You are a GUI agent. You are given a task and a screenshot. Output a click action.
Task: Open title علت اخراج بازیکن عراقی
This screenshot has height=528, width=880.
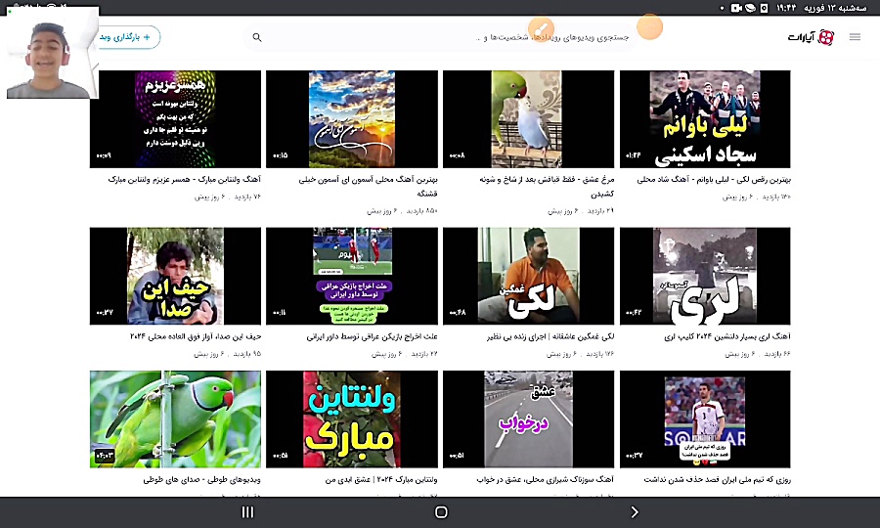pyautogui.click(x=373, y=336)
